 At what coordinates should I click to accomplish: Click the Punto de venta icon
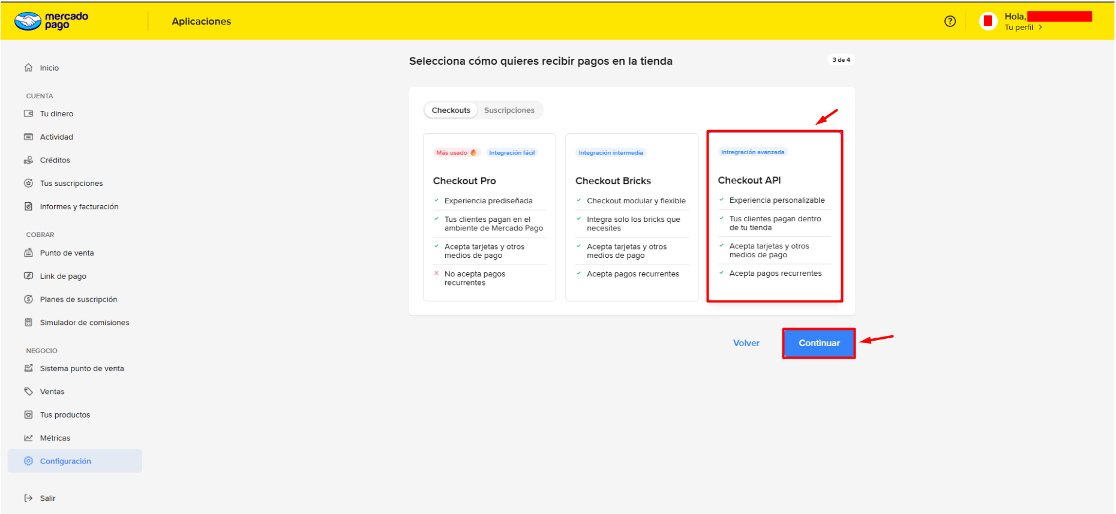(x=28, y=253)
